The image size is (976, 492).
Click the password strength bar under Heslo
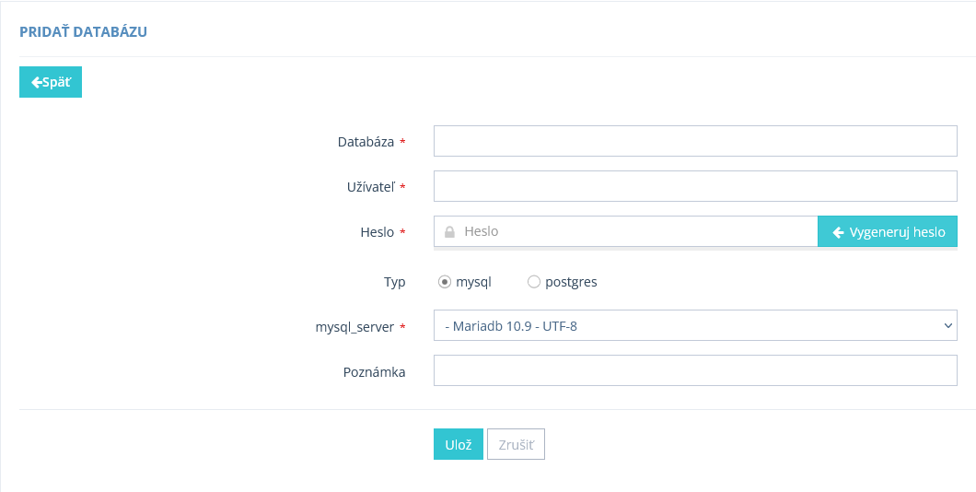point(695,249)
